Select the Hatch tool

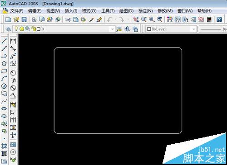point(4,146)
